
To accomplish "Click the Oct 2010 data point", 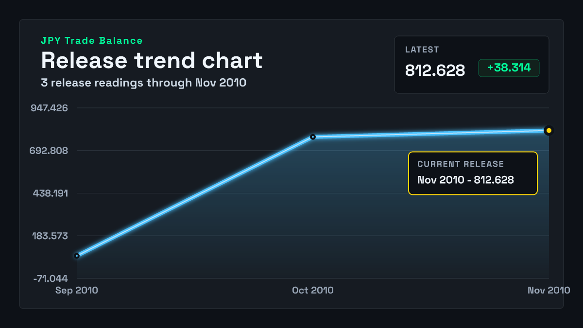I will (x=313, y=137).
